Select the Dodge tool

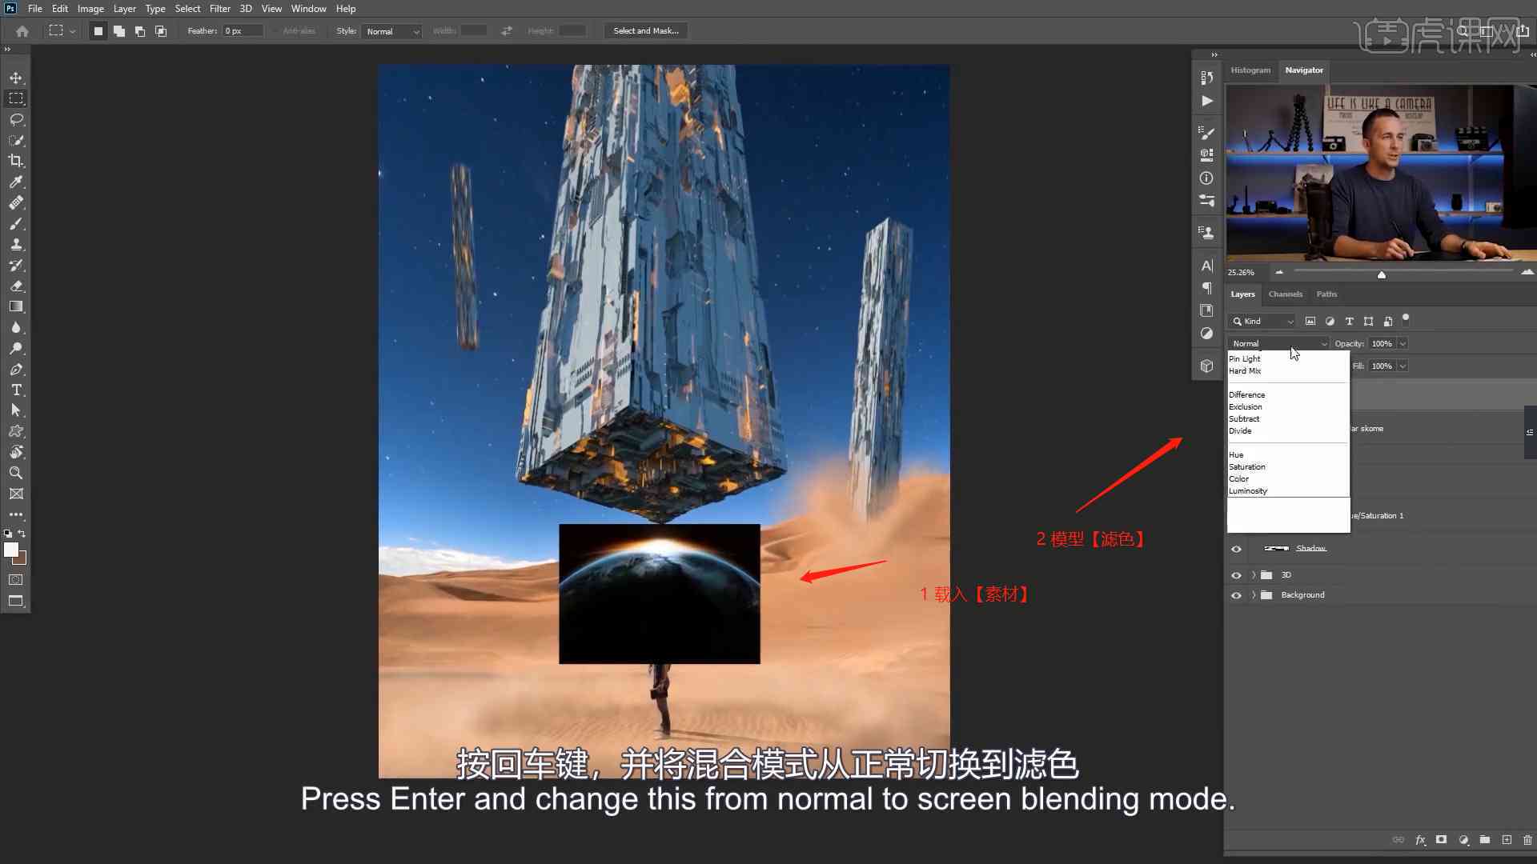pos(16,348)
